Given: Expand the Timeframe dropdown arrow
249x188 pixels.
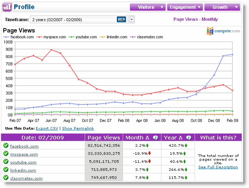Looking at the screenshot, I should pyautogui.click(x=131, y=19).
